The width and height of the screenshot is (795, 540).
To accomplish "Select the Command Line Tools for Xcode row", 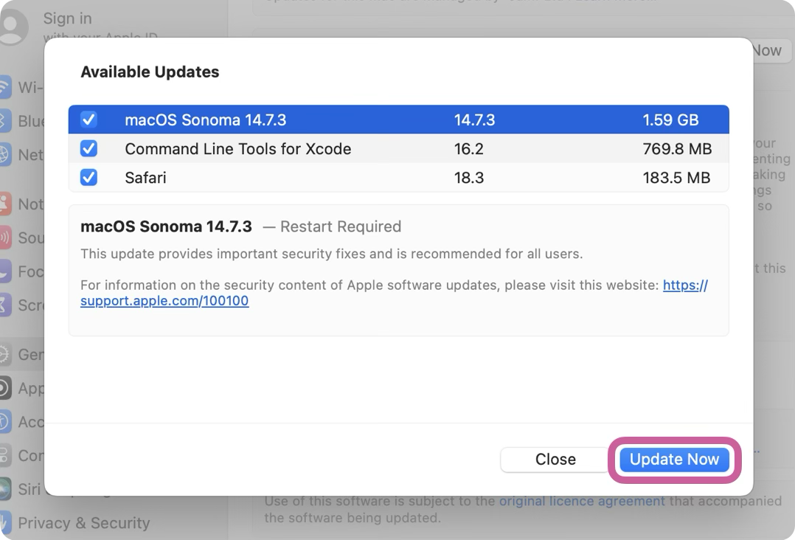I will (398, 148).
